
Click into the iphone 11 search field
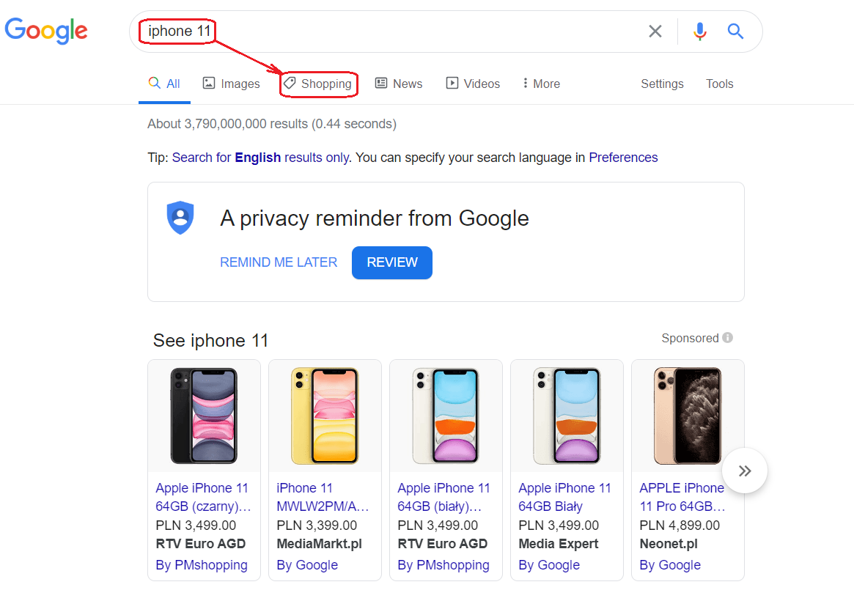click(x=392, y=32)
